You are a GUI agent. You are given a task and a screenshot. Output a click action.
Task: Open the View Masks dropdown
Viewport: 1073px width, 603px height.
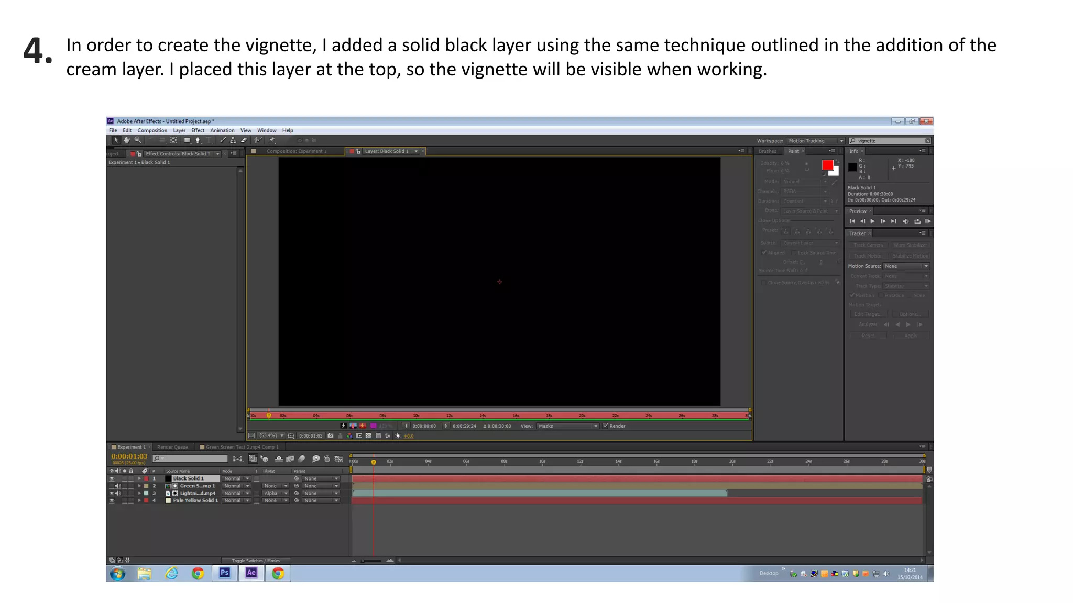tap(567, 426)
